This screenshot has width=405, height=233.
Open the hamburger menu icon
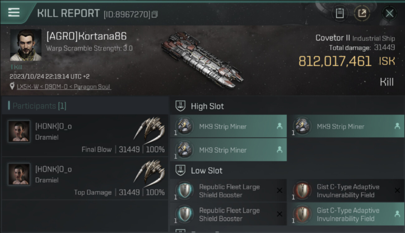pyautogui.click(x=14, y=12)
